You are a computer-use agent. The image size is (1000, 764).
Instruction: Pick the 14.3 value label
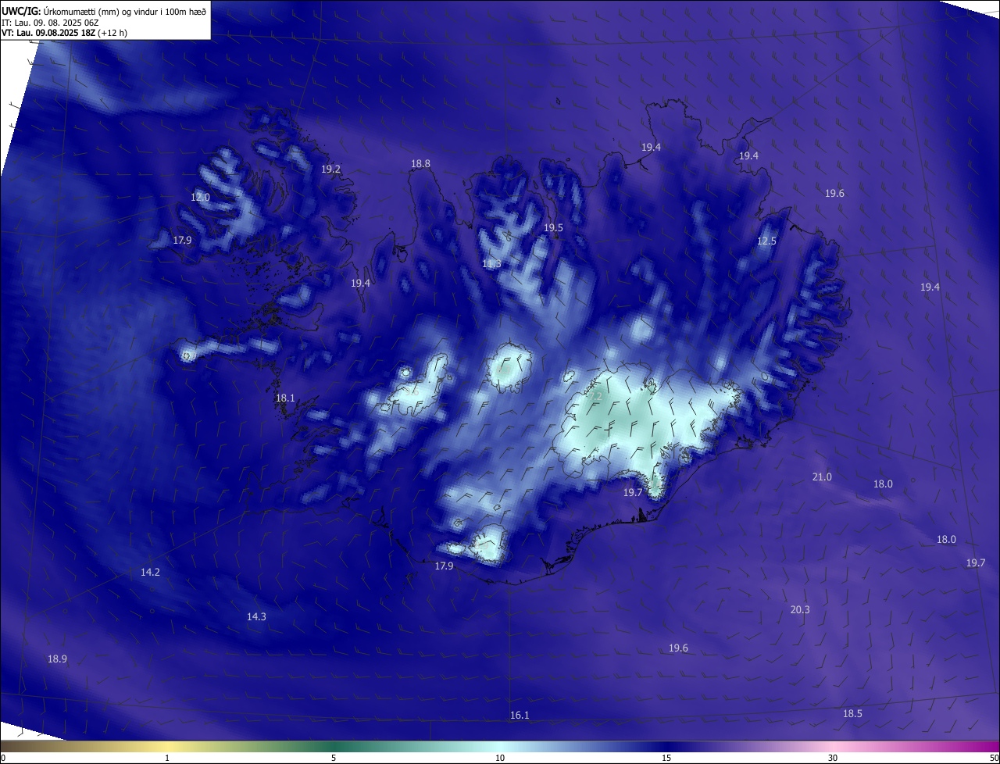257,617
